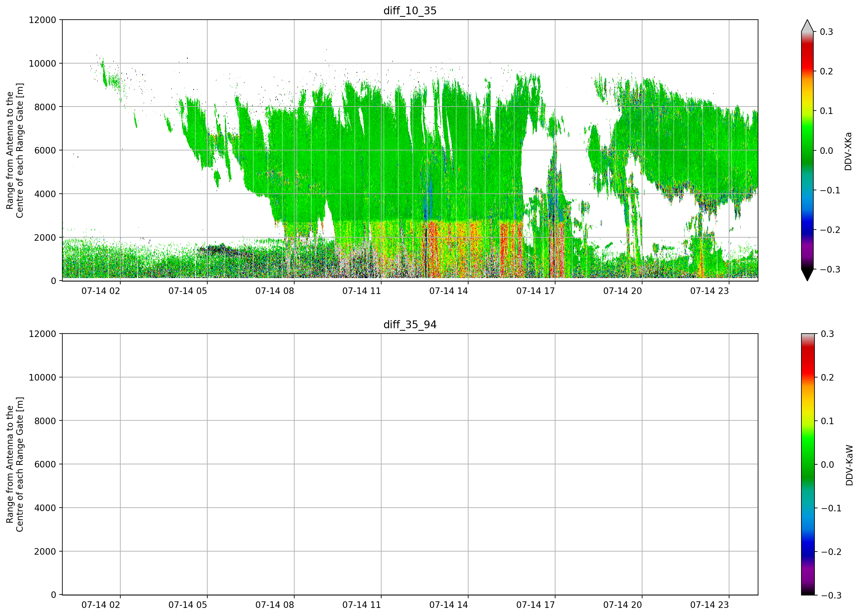Click the 0.0 tick on DDV-XKa colorbar
Viewport: 860px width, 616px height.
tap(826, 151)
